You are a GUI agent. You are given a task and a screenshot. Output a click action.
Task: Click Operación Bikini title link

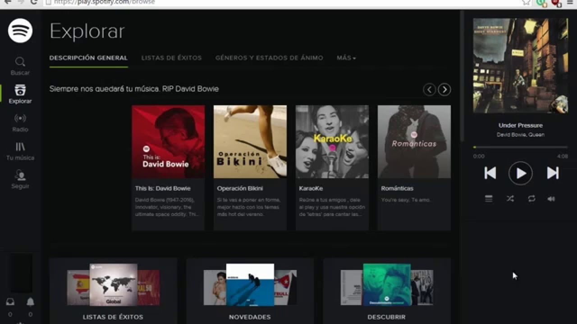click(x=240, y=189)
